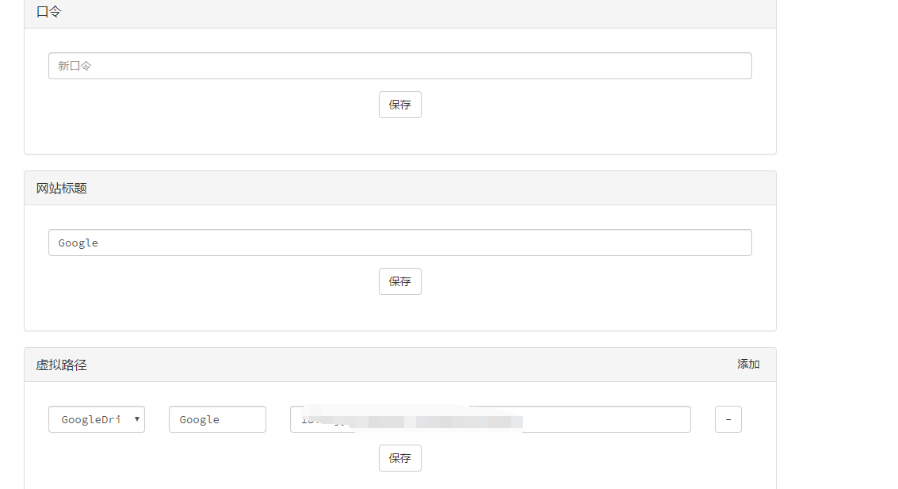
Task: Save the website title setting
Action: pyautogui.click(x=399, y=281)
